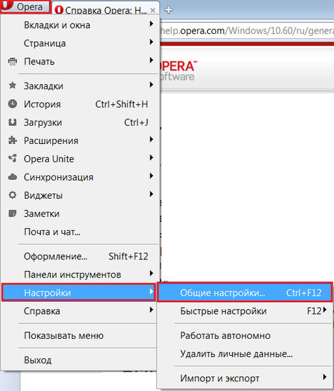The height and width of the screenshot is (391, 334).
Task: Open Оформление... menu item
Action: click(x=79, y=256)
